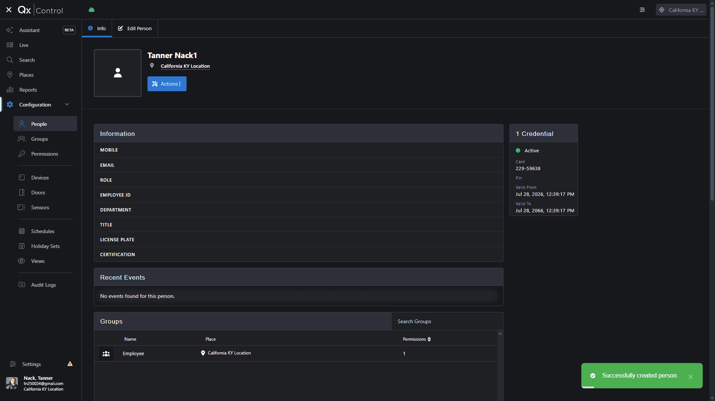Open Reports in the sidebar

[x=41, y=90]
